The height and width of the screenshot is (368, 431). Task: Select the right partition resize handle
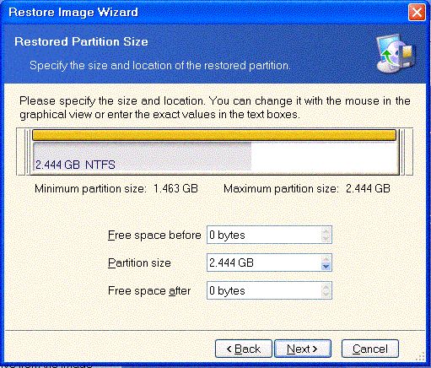(x=402, y=152)
